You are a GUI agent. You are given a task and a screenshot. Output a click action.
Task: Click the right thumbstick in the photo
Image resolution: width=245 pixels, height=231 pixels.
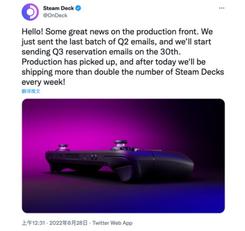click(x=121, y=143)
